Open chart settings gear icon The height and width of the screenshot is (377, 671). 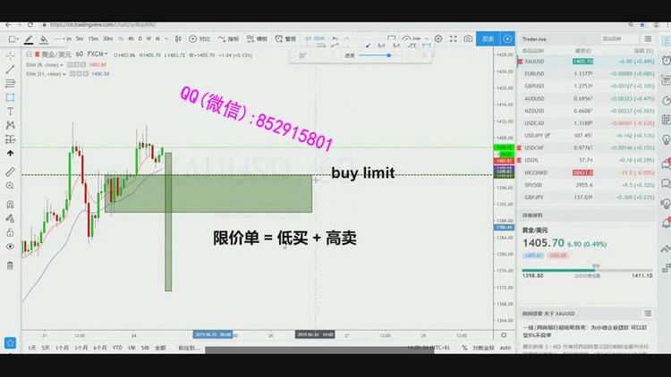click(438, 39)
